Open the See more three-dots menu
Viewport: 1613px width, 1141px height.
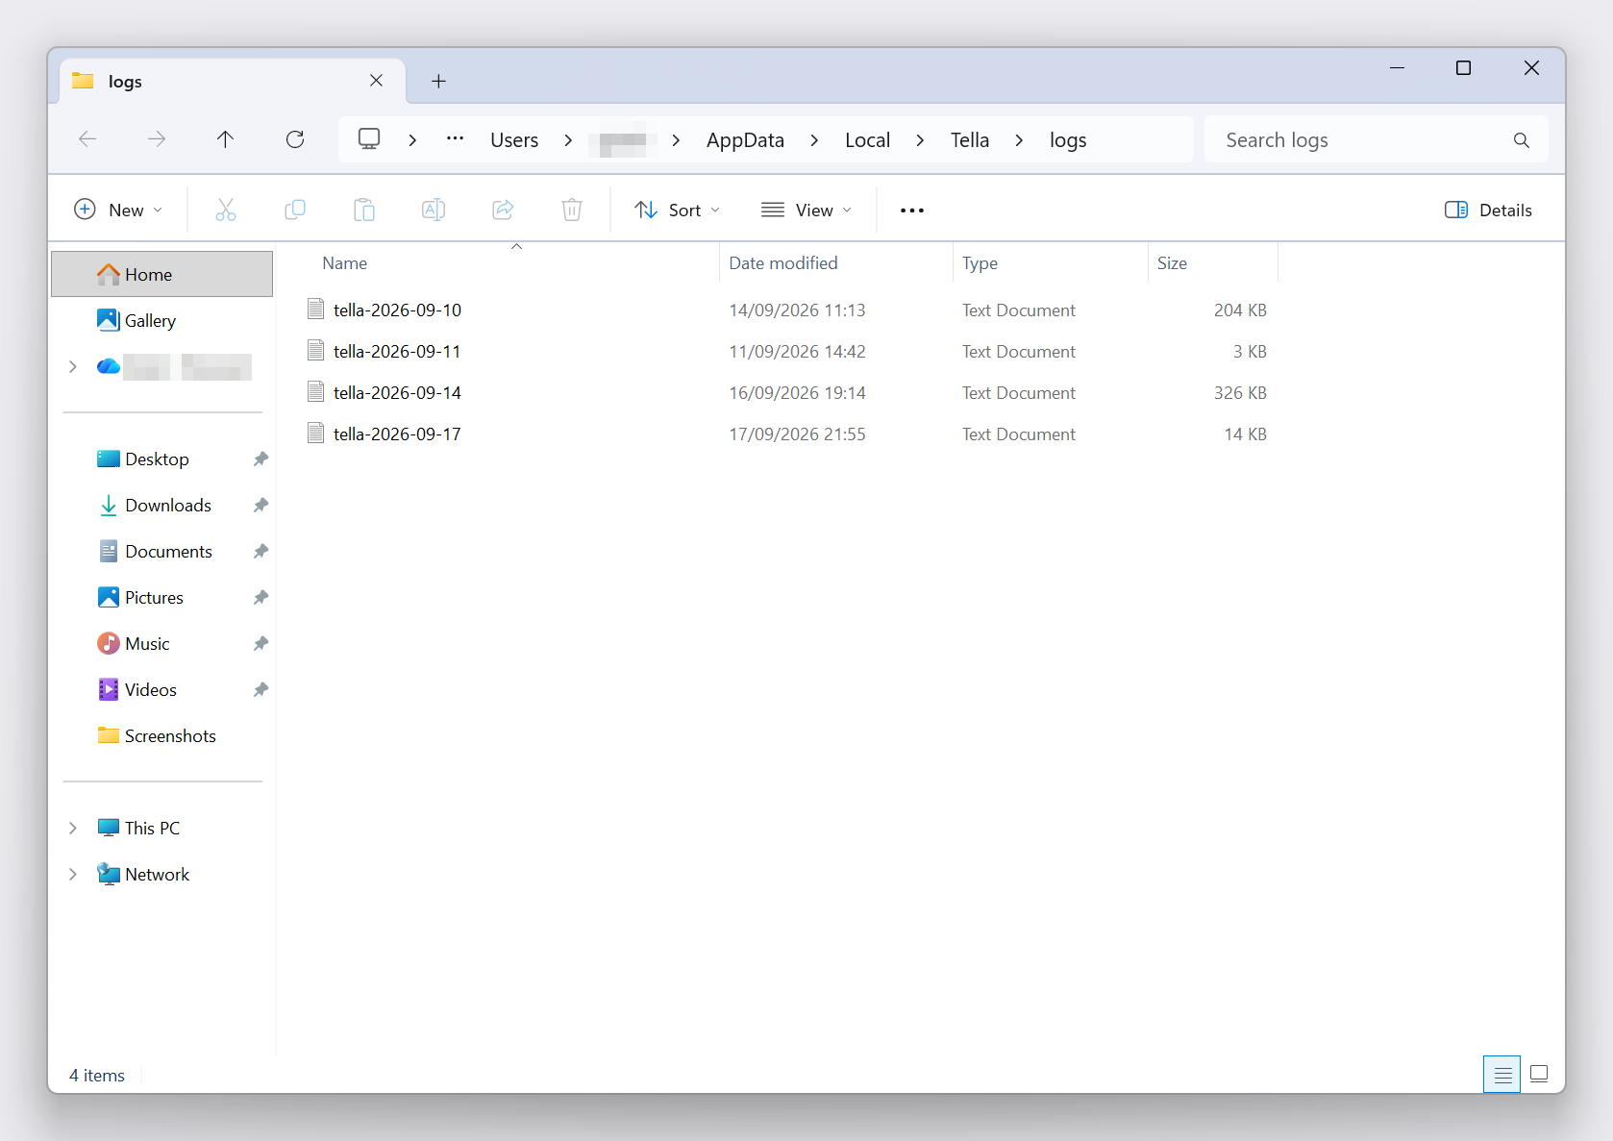[912, 211]
